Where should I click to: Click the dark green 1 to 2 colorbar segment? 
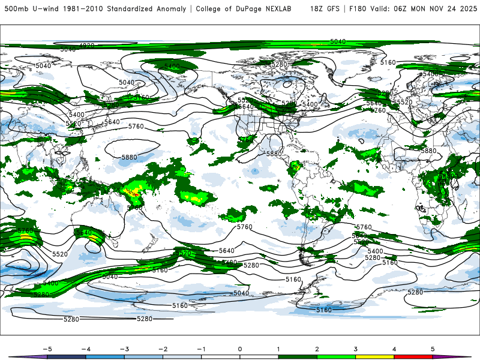tap(298, 357)
